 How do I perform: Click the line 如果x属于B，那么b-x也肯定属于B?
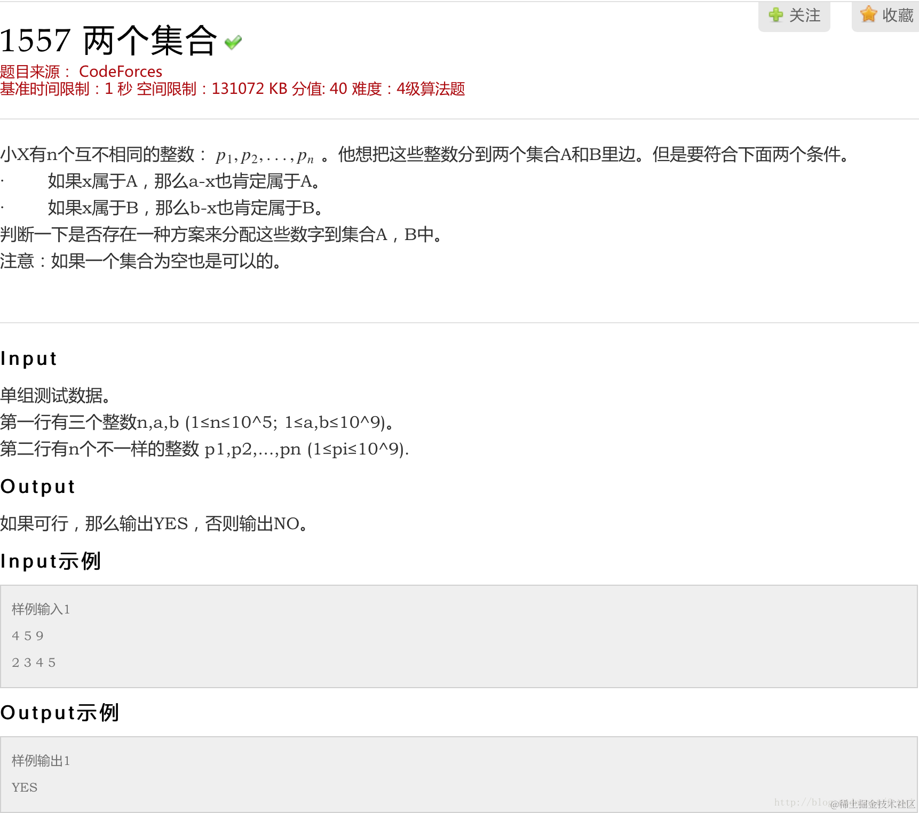pos(186,208)
